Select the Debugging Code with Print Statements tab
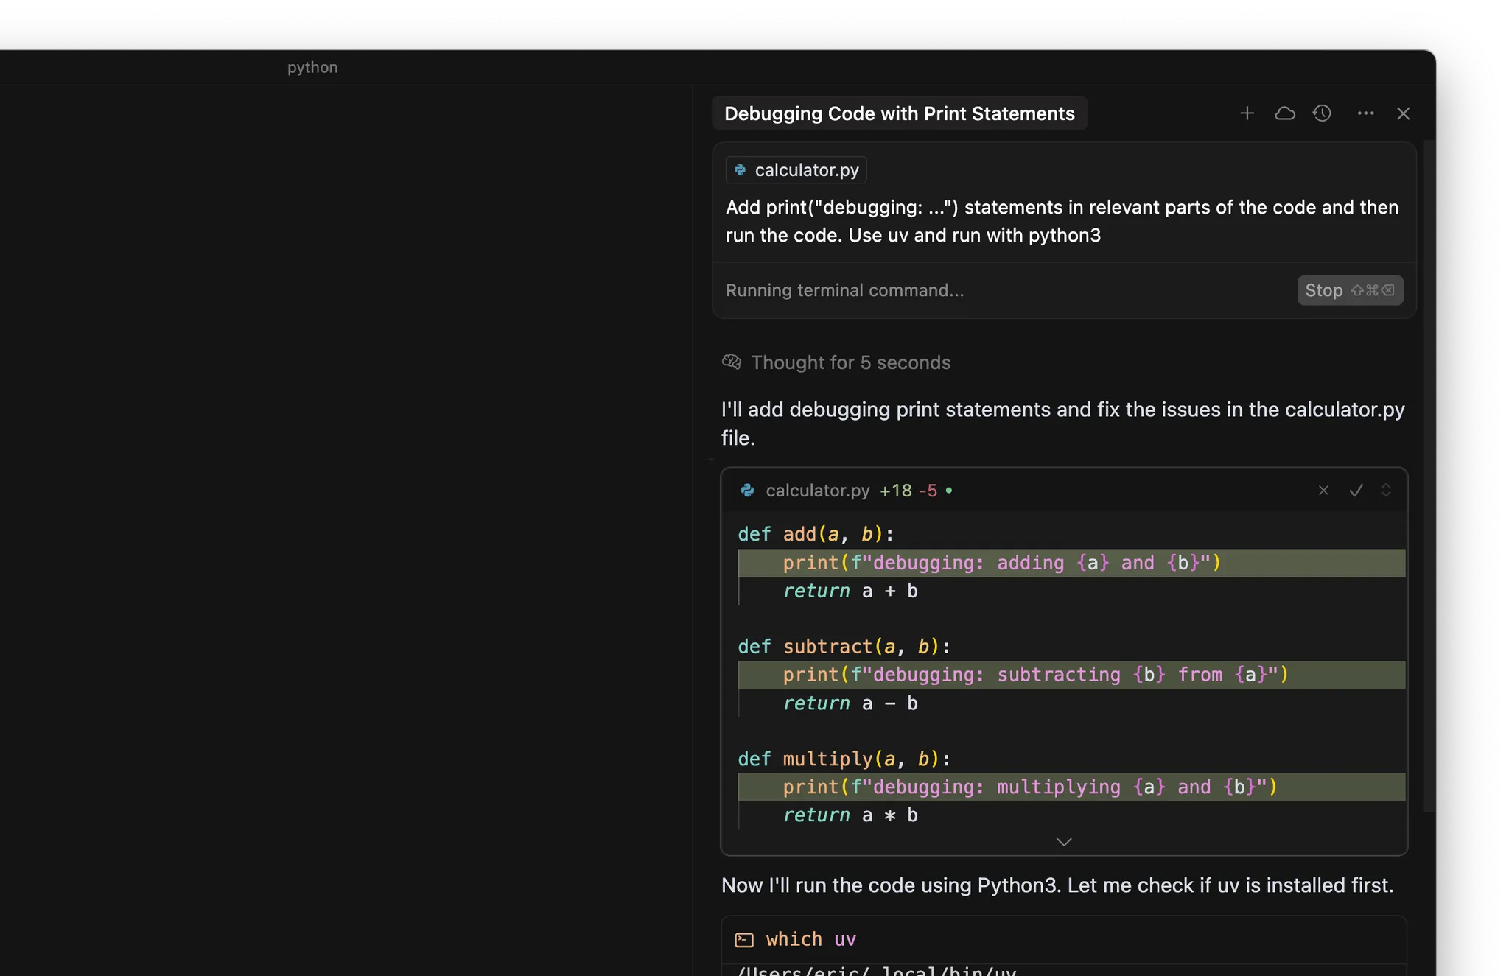Screen dimensions: 1509x976 tap(900, 113)
